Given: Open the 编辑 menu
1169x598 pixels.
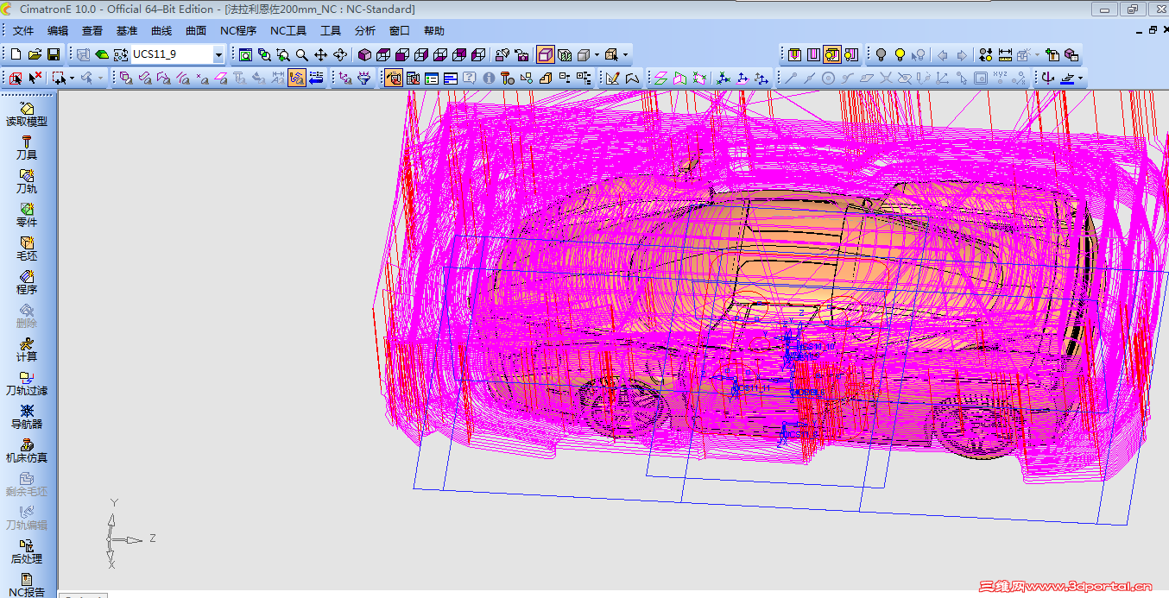Looking at the screenshot, I should 58,31.
